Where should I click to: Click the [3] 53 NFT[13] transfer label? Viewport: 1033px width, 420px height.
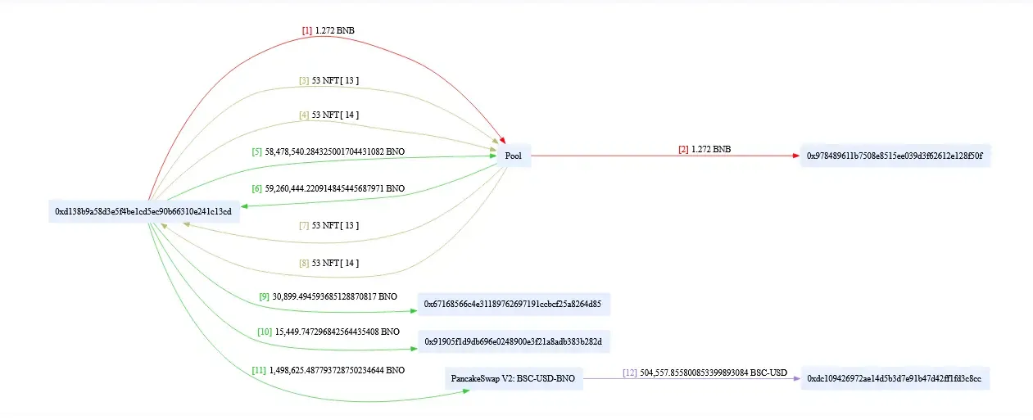pyautogui.click(x=328, y=80)
